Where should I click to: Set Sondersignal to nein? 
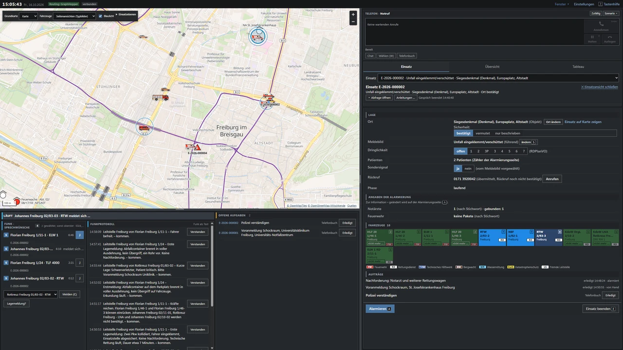click(x=468, y=168)
